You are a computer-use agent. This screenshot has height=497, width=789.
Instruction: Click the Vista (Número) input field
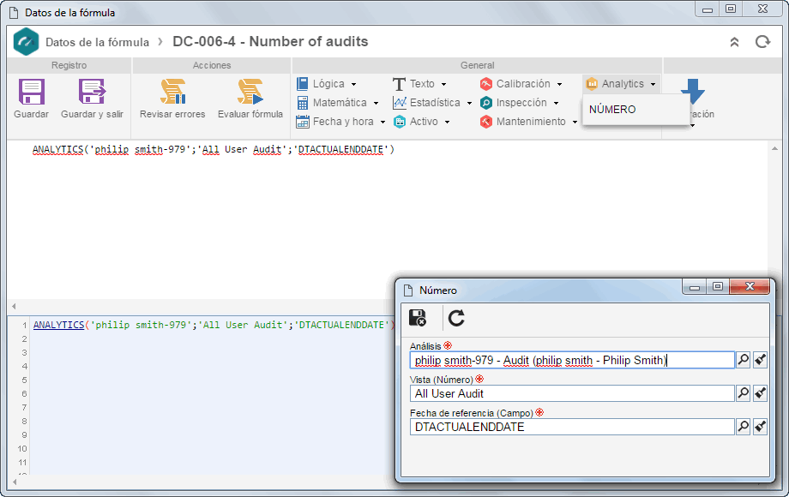[x=572, y=393]
